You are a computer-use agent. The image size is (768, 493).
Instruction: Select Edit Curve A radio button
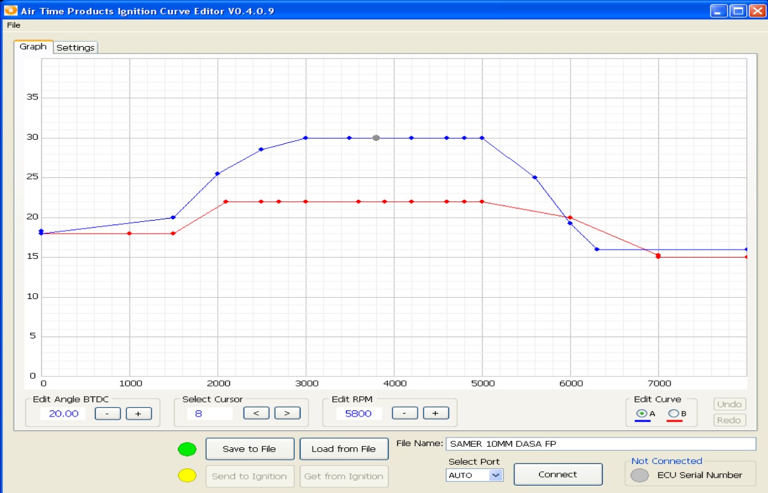tap(642, 414)
